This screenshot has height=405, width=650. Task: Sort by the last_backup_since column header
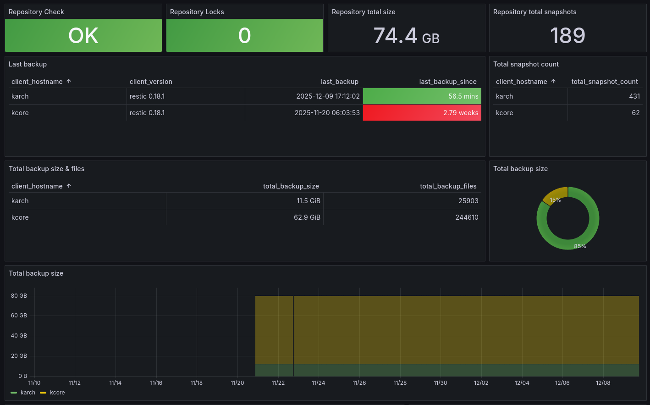[447, 82]
